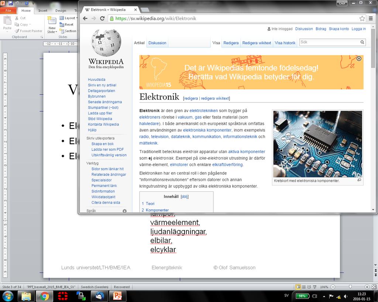This screenshot has width=378, height=302.
Task: Click the Skapa konto link
Action: tap(339, 29)
